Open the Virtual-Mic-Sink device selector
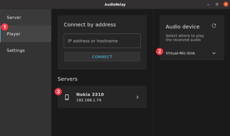This screenshot has height=136, width=230. pos(180,53)
